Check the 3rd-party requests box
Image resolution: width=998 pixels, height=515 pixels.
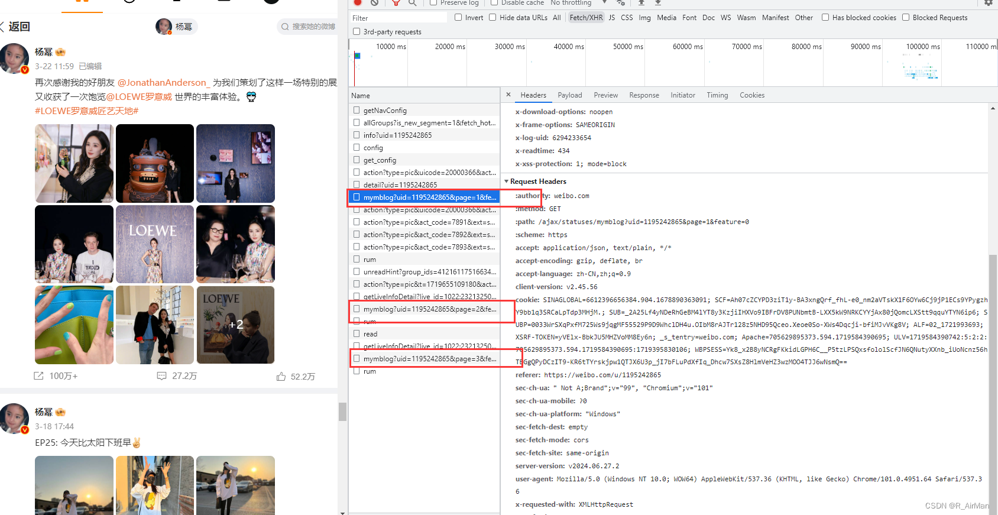click(357, 31)
